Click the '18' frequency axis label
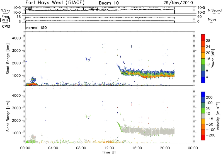The image size is (223, 154). [x=19, y=17]
